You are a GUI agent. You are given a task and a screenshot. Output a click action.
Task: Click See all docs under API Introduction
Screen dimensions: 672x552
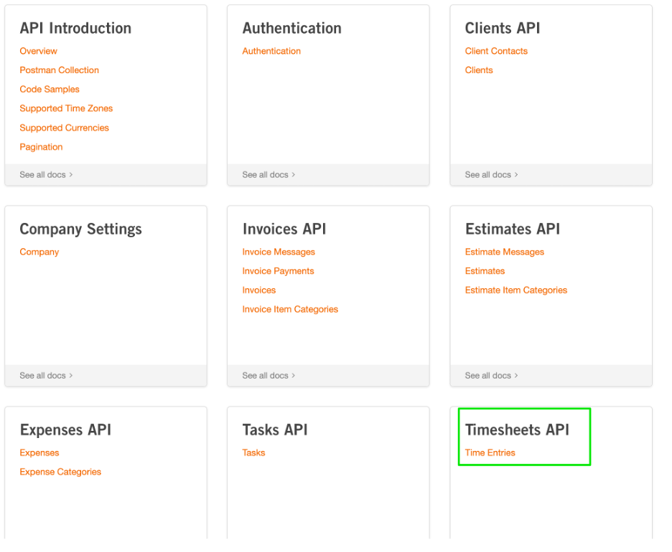[x=45, y=174]
